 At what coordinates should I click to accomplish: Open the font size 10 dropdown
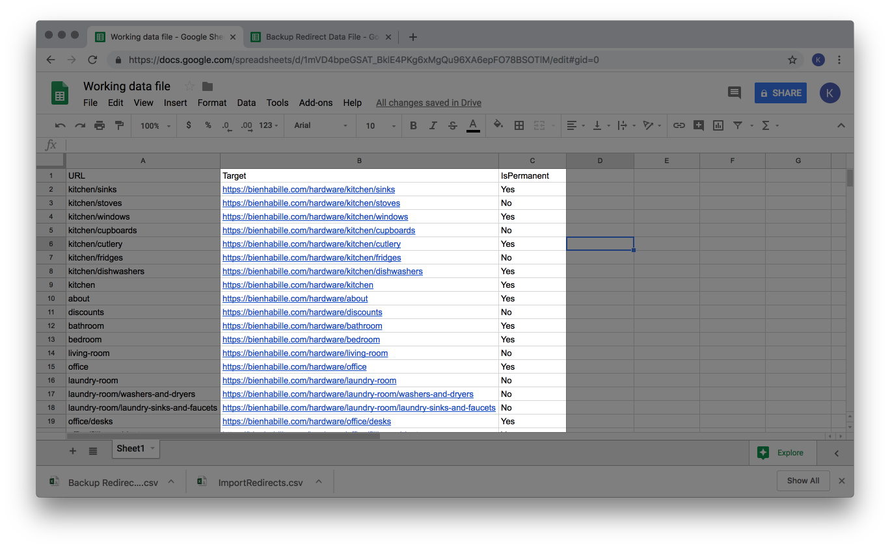pyautogui.click(x=381, y=125)
